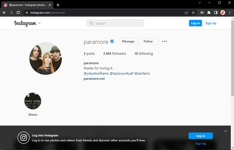The image size is (234, 150).
Task: Open the Shows story highlight
Action: pyautogui.click(x=33, y=101)
